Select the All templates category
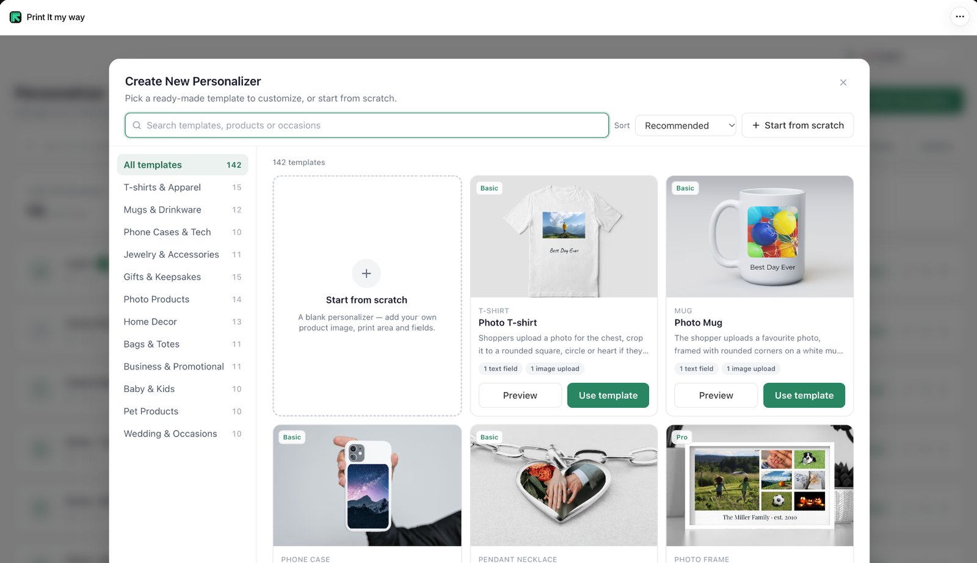 [x=183, y=165]
